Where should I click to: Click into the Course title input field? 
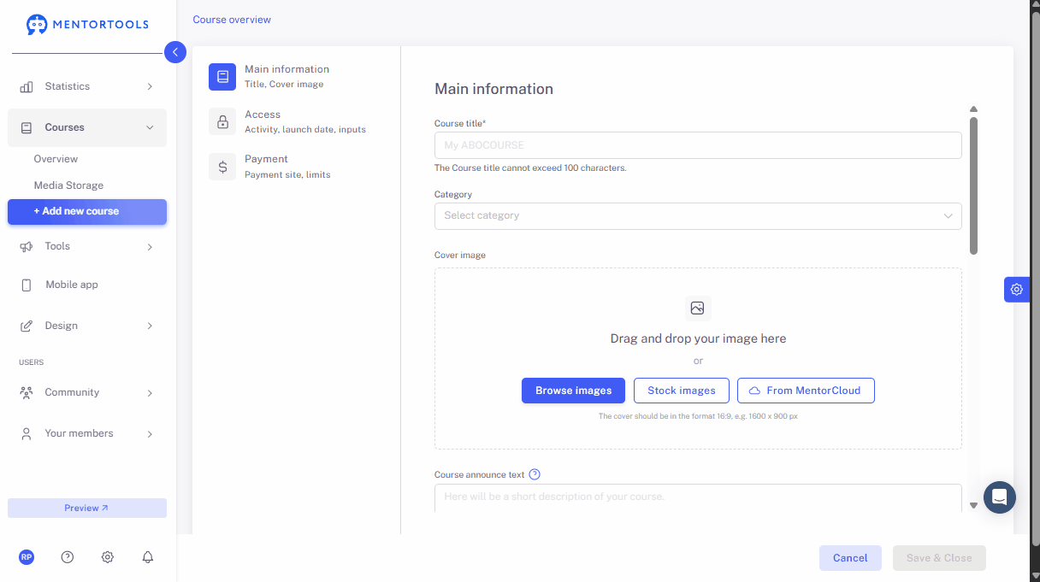pyautogui.click(x=698, y=145)
